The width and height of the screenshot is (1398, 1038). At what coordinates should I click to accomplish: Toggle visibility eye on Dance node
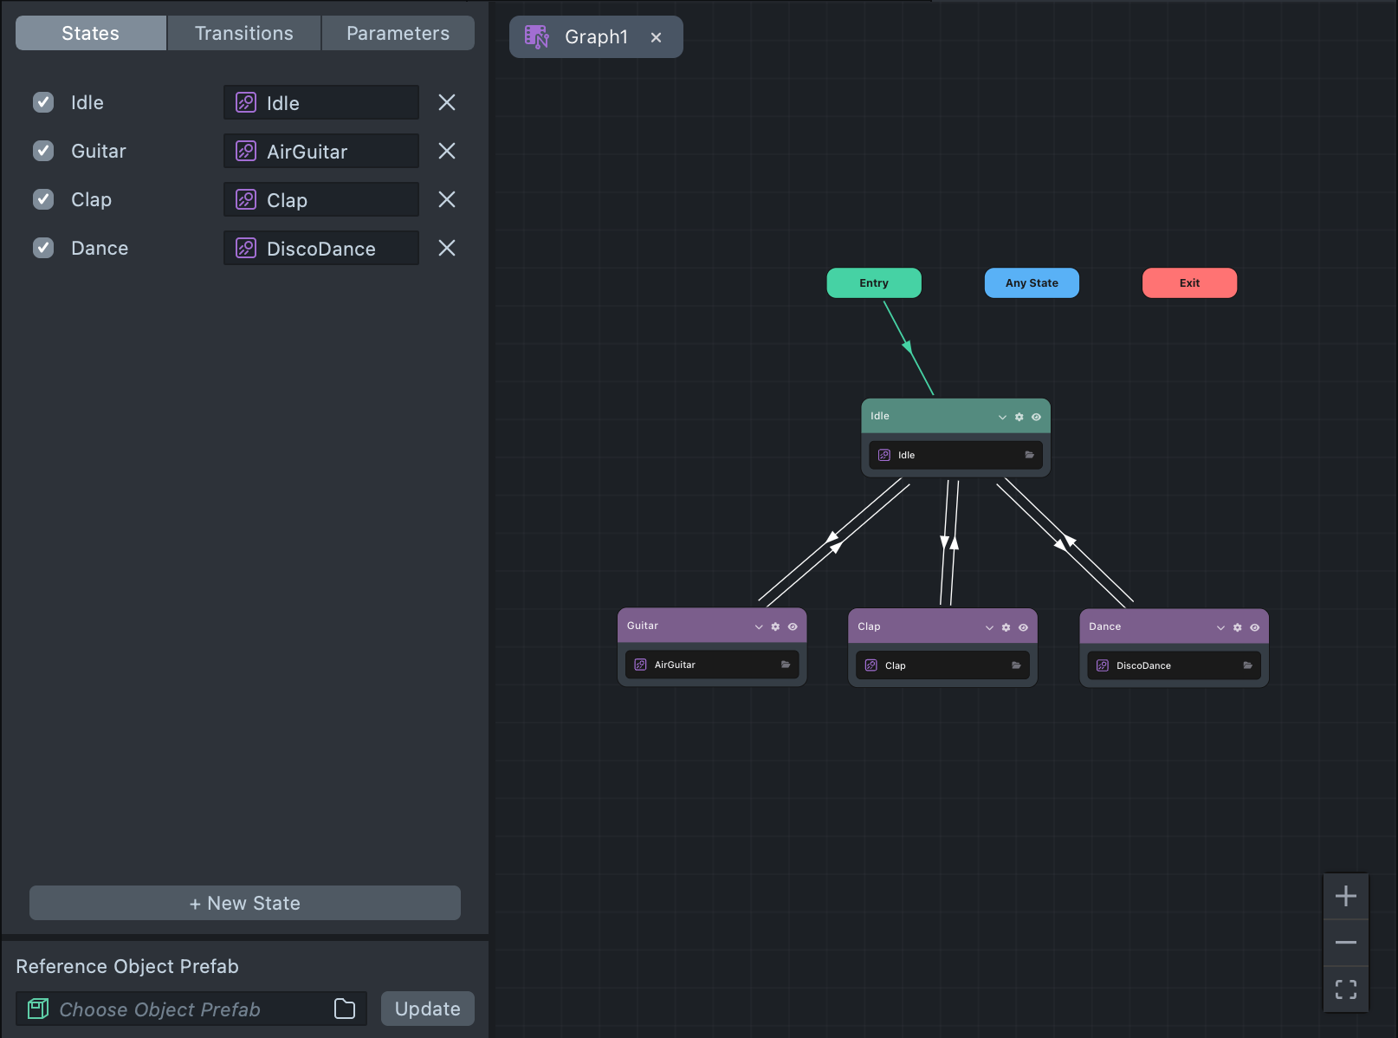[x=1254, y=627]
